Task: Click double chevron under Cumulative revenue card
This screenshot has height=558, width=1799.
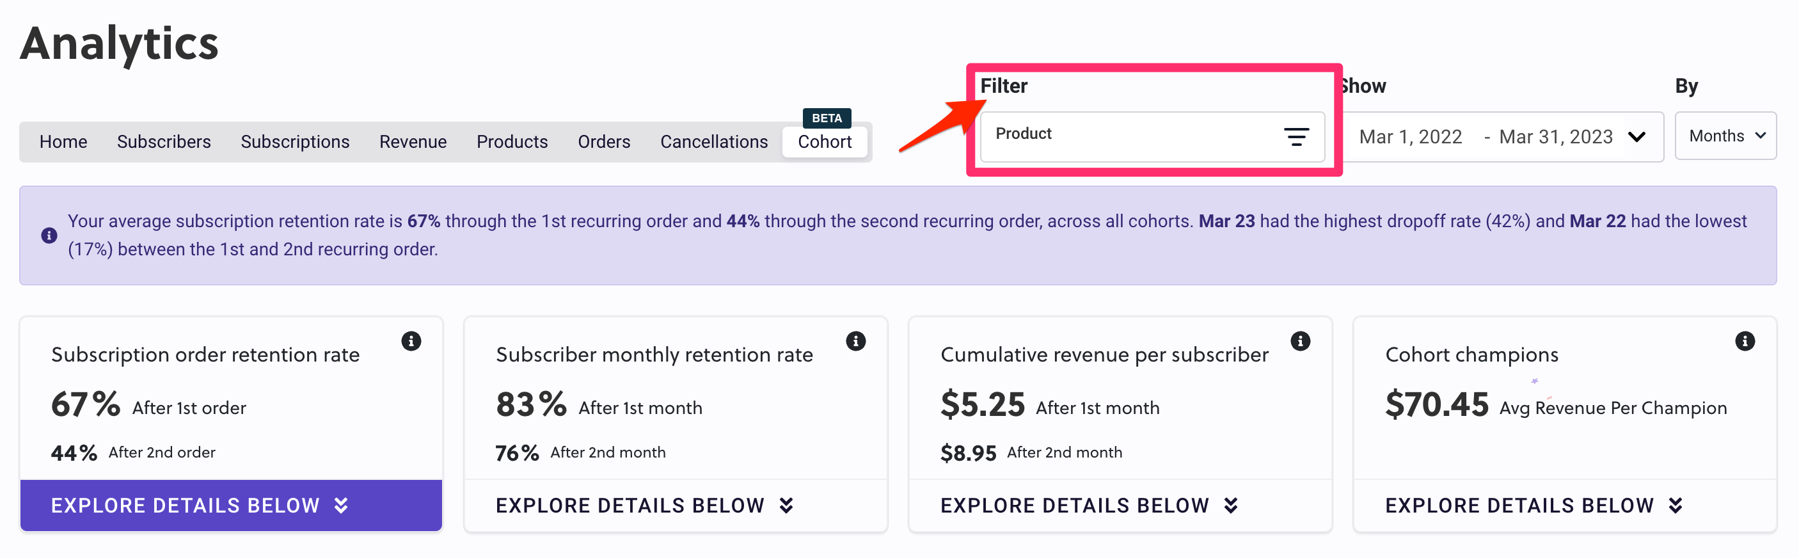Action: pyautogui.click(x=1232, y=506)
